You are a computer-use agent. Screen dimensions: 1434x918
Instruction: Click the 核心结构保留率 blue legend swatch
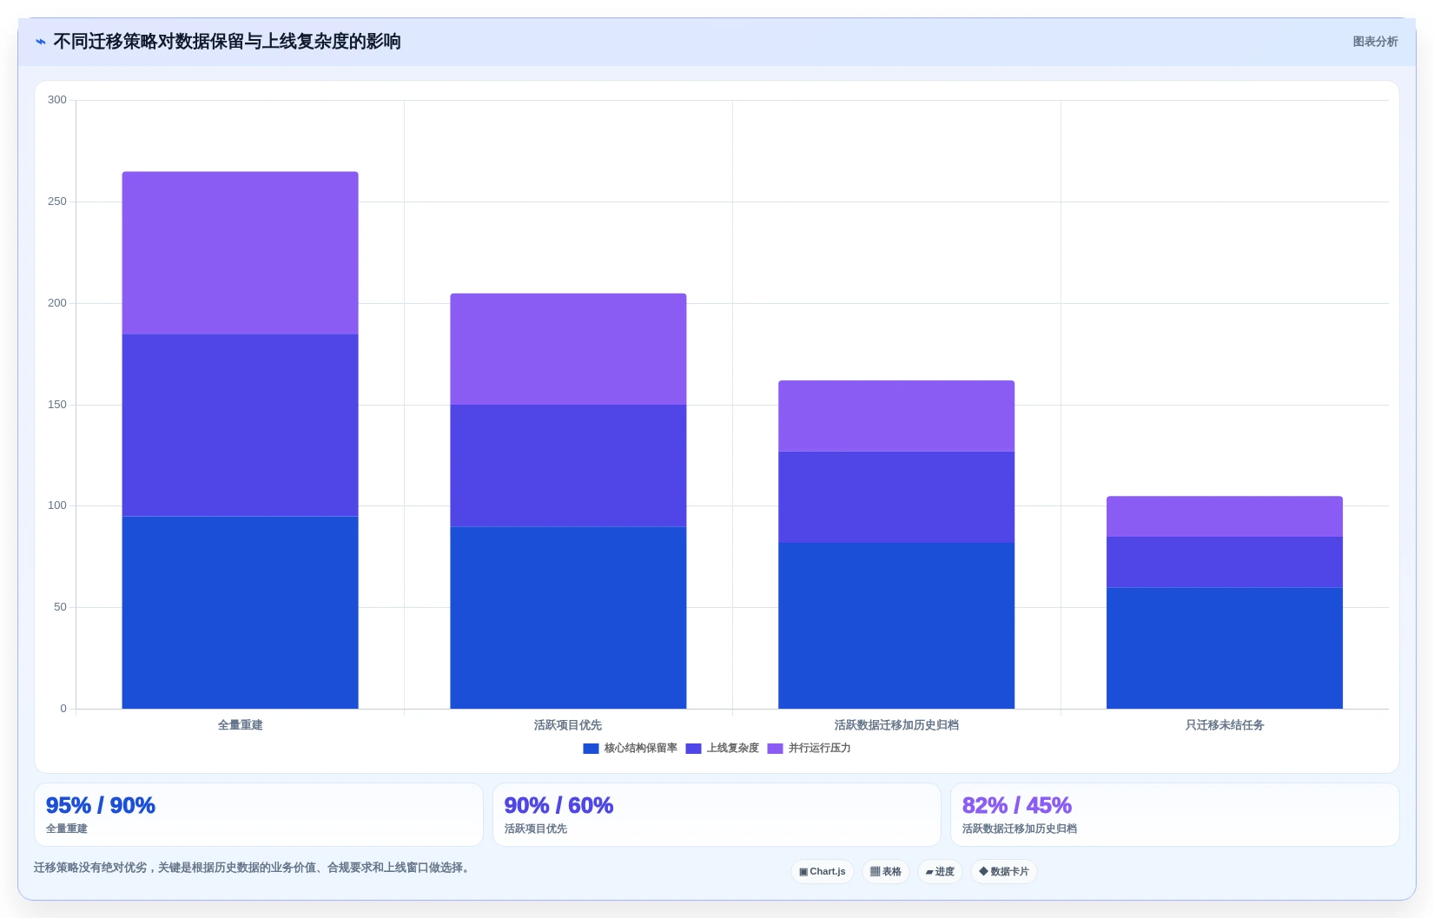[x=591, y=749]
